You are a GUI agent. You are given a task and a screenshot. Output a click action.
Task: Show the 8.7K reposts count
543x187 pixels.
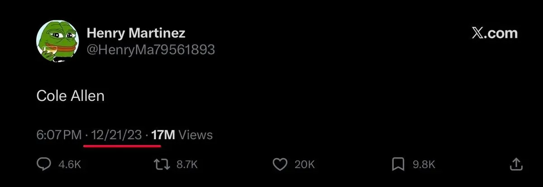pyautogui.click(x=187, y=165)
